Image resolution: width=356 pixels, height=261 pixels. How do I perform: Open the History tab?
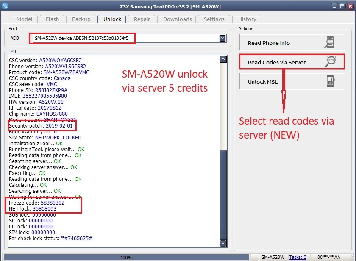tap(247, 19)
